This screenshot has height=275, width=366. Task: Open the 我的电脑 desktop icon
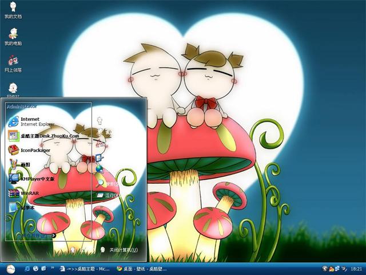[13, 37]
